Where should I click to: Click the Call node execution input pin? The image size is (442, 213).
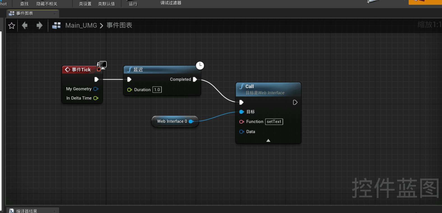pyautogui.click(x=241, y=102)
